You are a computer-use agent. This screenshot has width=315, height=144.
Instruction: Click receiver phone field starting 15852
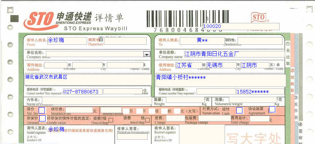260,92
